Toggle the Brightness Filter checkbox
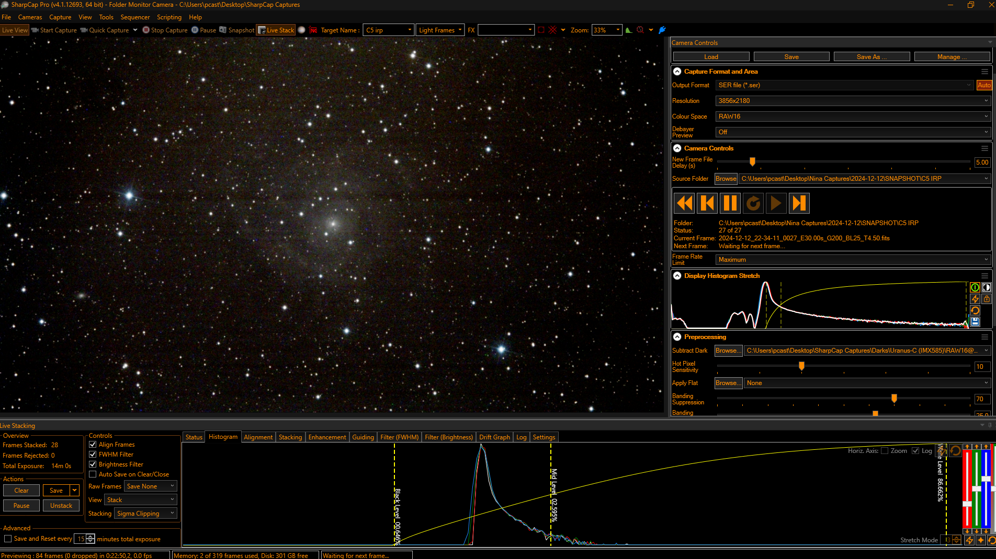996x559 pixels. [x=93, y=464]
